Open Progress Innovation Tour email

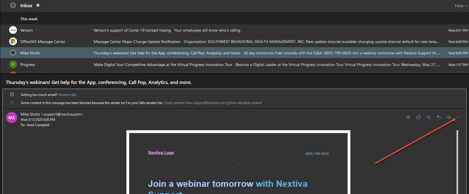[x=234, y=64]
